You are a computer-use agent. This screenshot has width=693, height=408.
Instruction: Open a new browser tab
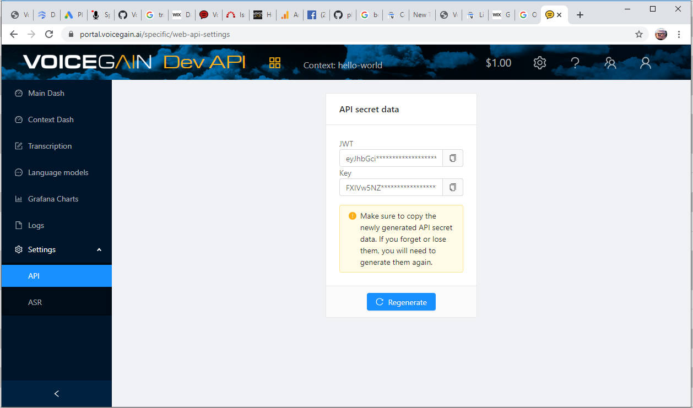click(580, 15)
